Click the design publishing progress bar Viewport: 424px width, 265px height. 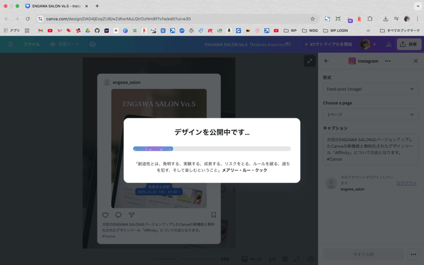(212, 149)
